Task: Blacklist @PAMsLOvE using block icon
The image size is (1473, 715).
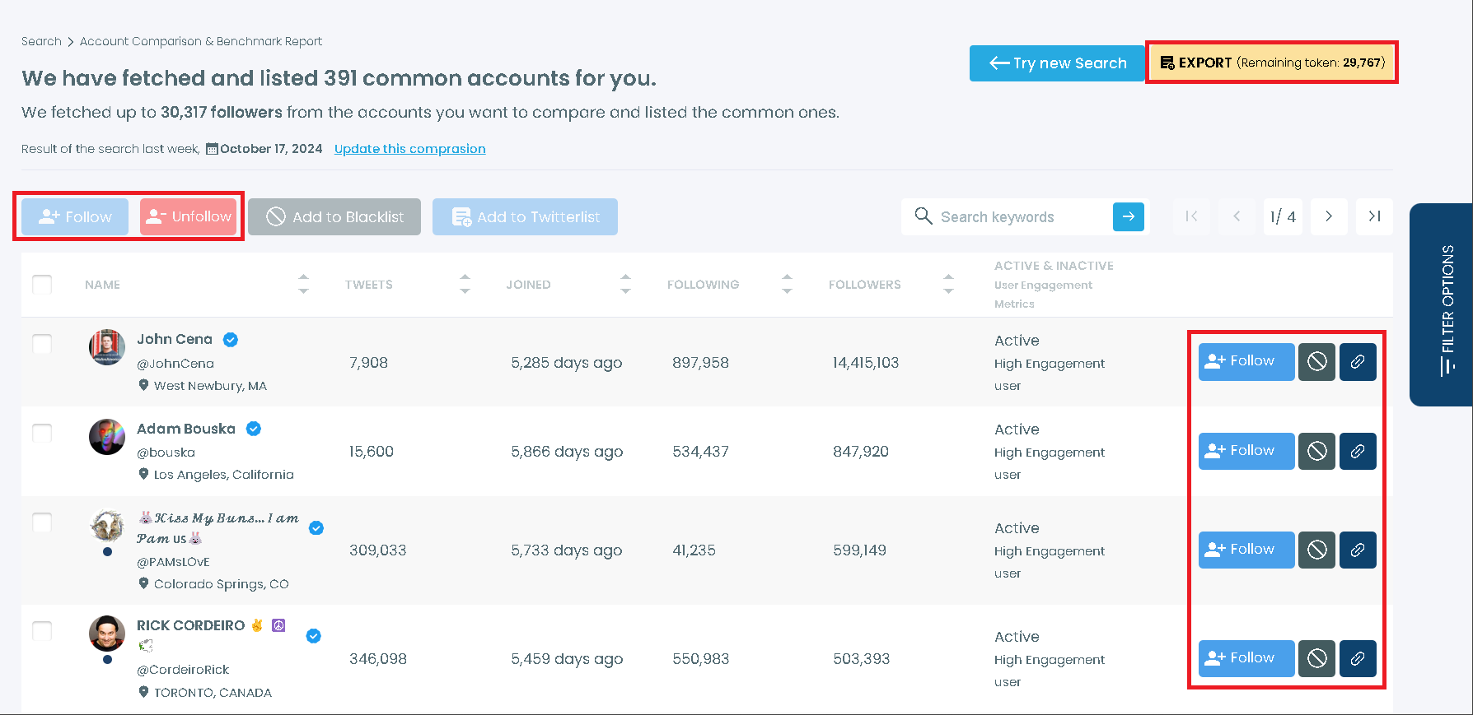Action: [x=1316, y=550]
